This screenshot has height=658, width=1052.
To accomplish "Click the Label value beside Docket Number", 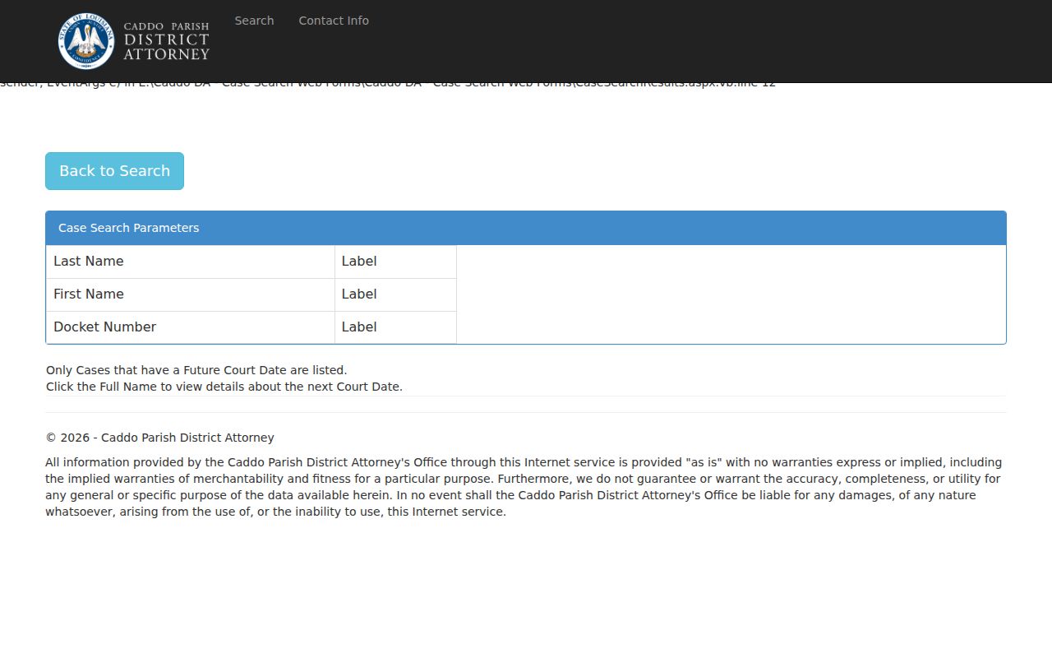I will (359, 327).
